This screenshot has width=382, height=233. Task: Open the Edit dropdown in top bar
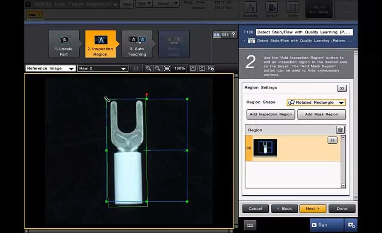click(144, 4)
